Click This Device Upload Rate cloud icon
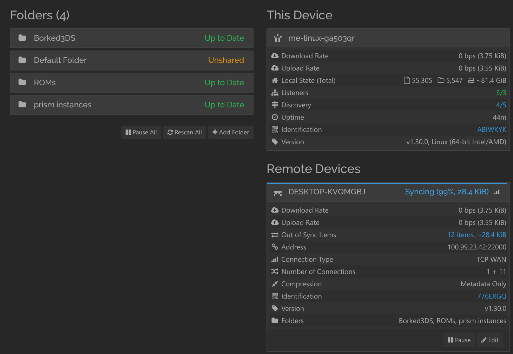The image size is (513, 354). pos(275,68)
